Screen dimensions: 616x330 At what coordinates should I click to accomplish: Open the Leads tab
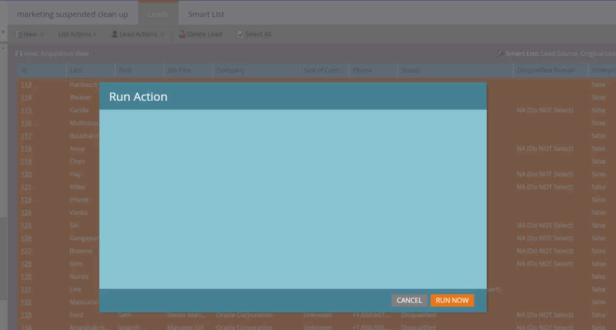(158, 14)
